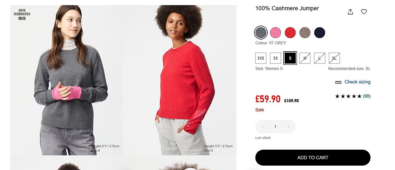Select the navy colour swatch
Viewport: 395px width, 170px height.
tap(320, 33)
